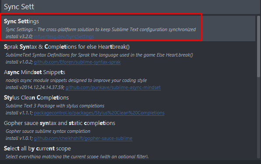Viewport: 261px width, 164px height.
Task: Select 'Select all by current scope' package
Action: point(128,152)
